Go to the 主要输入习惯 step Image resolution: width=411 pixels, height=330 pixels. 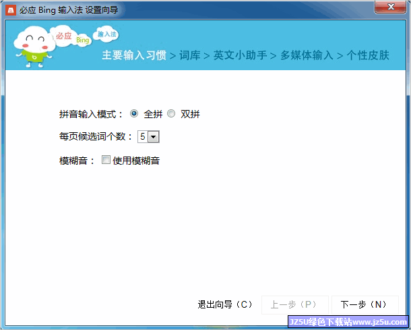click(x=134, y=55)
